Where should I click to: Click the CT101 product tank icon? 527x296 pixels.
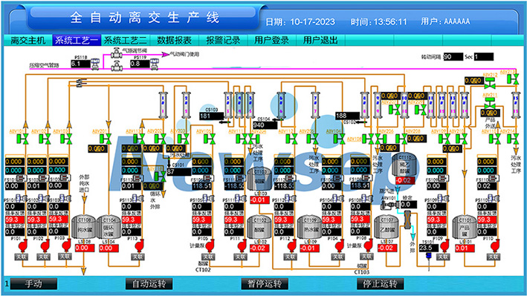tap(464, 227)
